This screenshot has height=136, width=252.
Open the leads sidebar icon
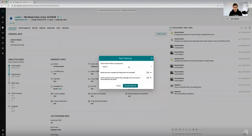[x=3, y=28]
